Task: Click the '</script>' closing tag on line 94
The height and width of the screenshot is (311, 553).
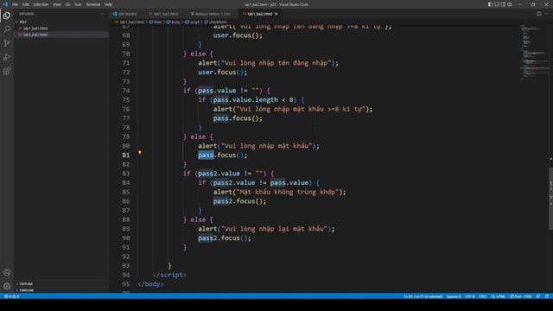Action: point(169,275)
